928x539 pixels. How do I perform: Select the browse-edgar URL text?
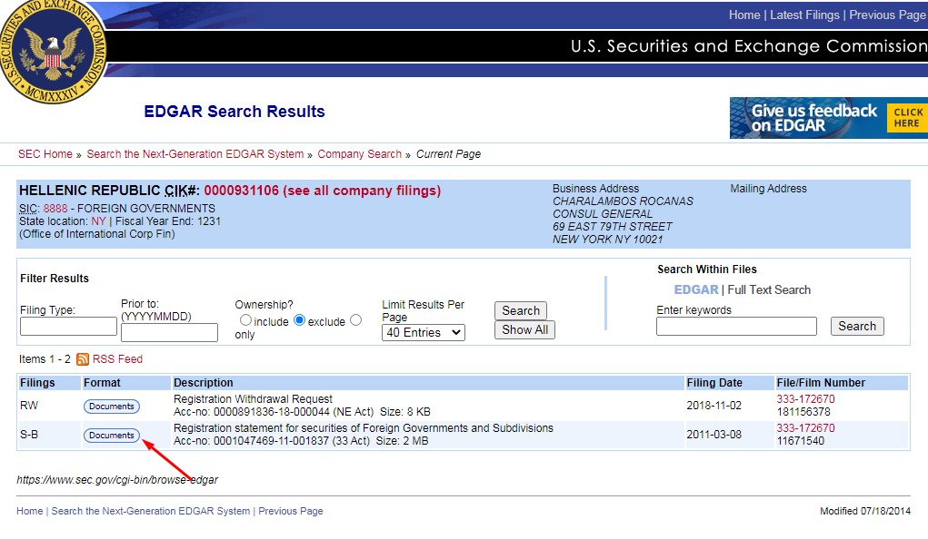(117, 480)
